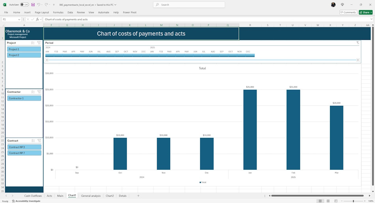Image resolution: width=375 pixels, height=203 pixels.
Task: Add a new sheet with plus button
Action: [138, 196]
